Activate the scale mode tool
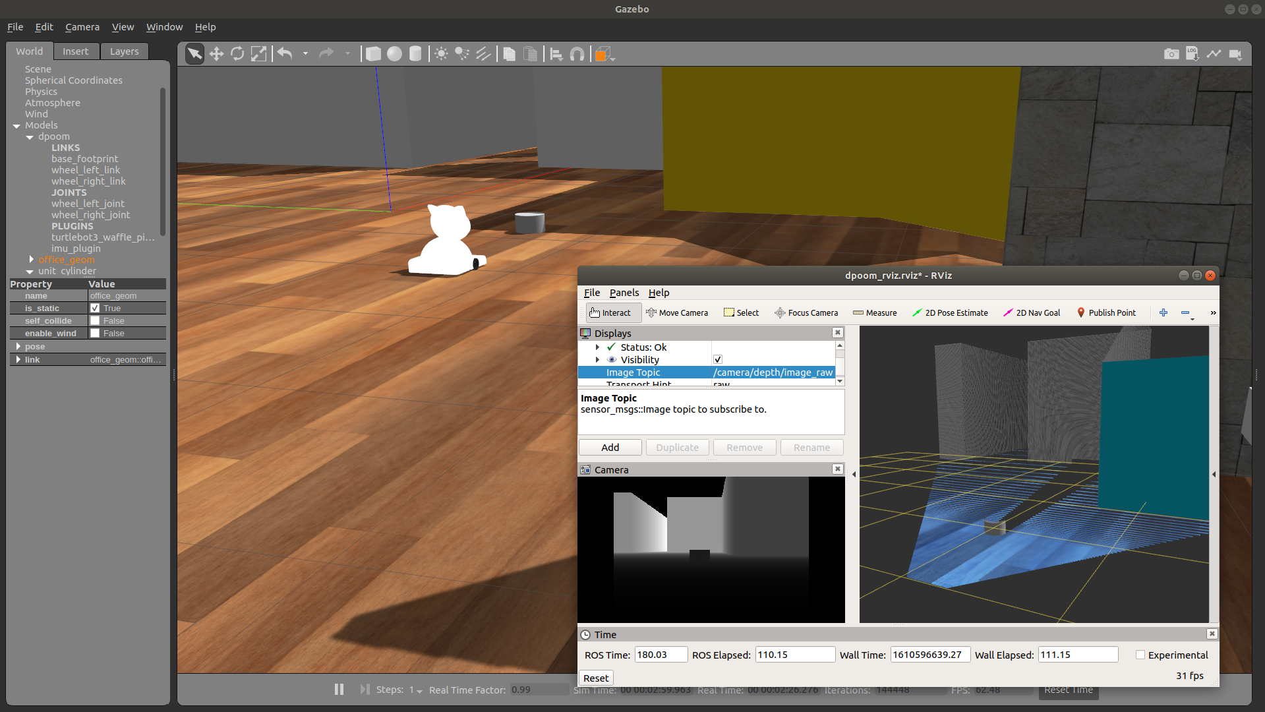This screenshot has height=712, width=1265. pos(258,54)
